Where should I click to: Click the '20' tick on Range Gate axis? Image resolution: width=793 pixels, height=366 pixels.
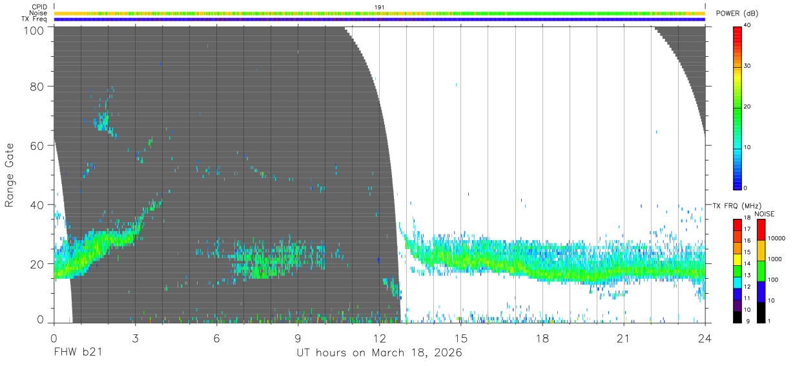pyautogui.click(x=36, y=264)
